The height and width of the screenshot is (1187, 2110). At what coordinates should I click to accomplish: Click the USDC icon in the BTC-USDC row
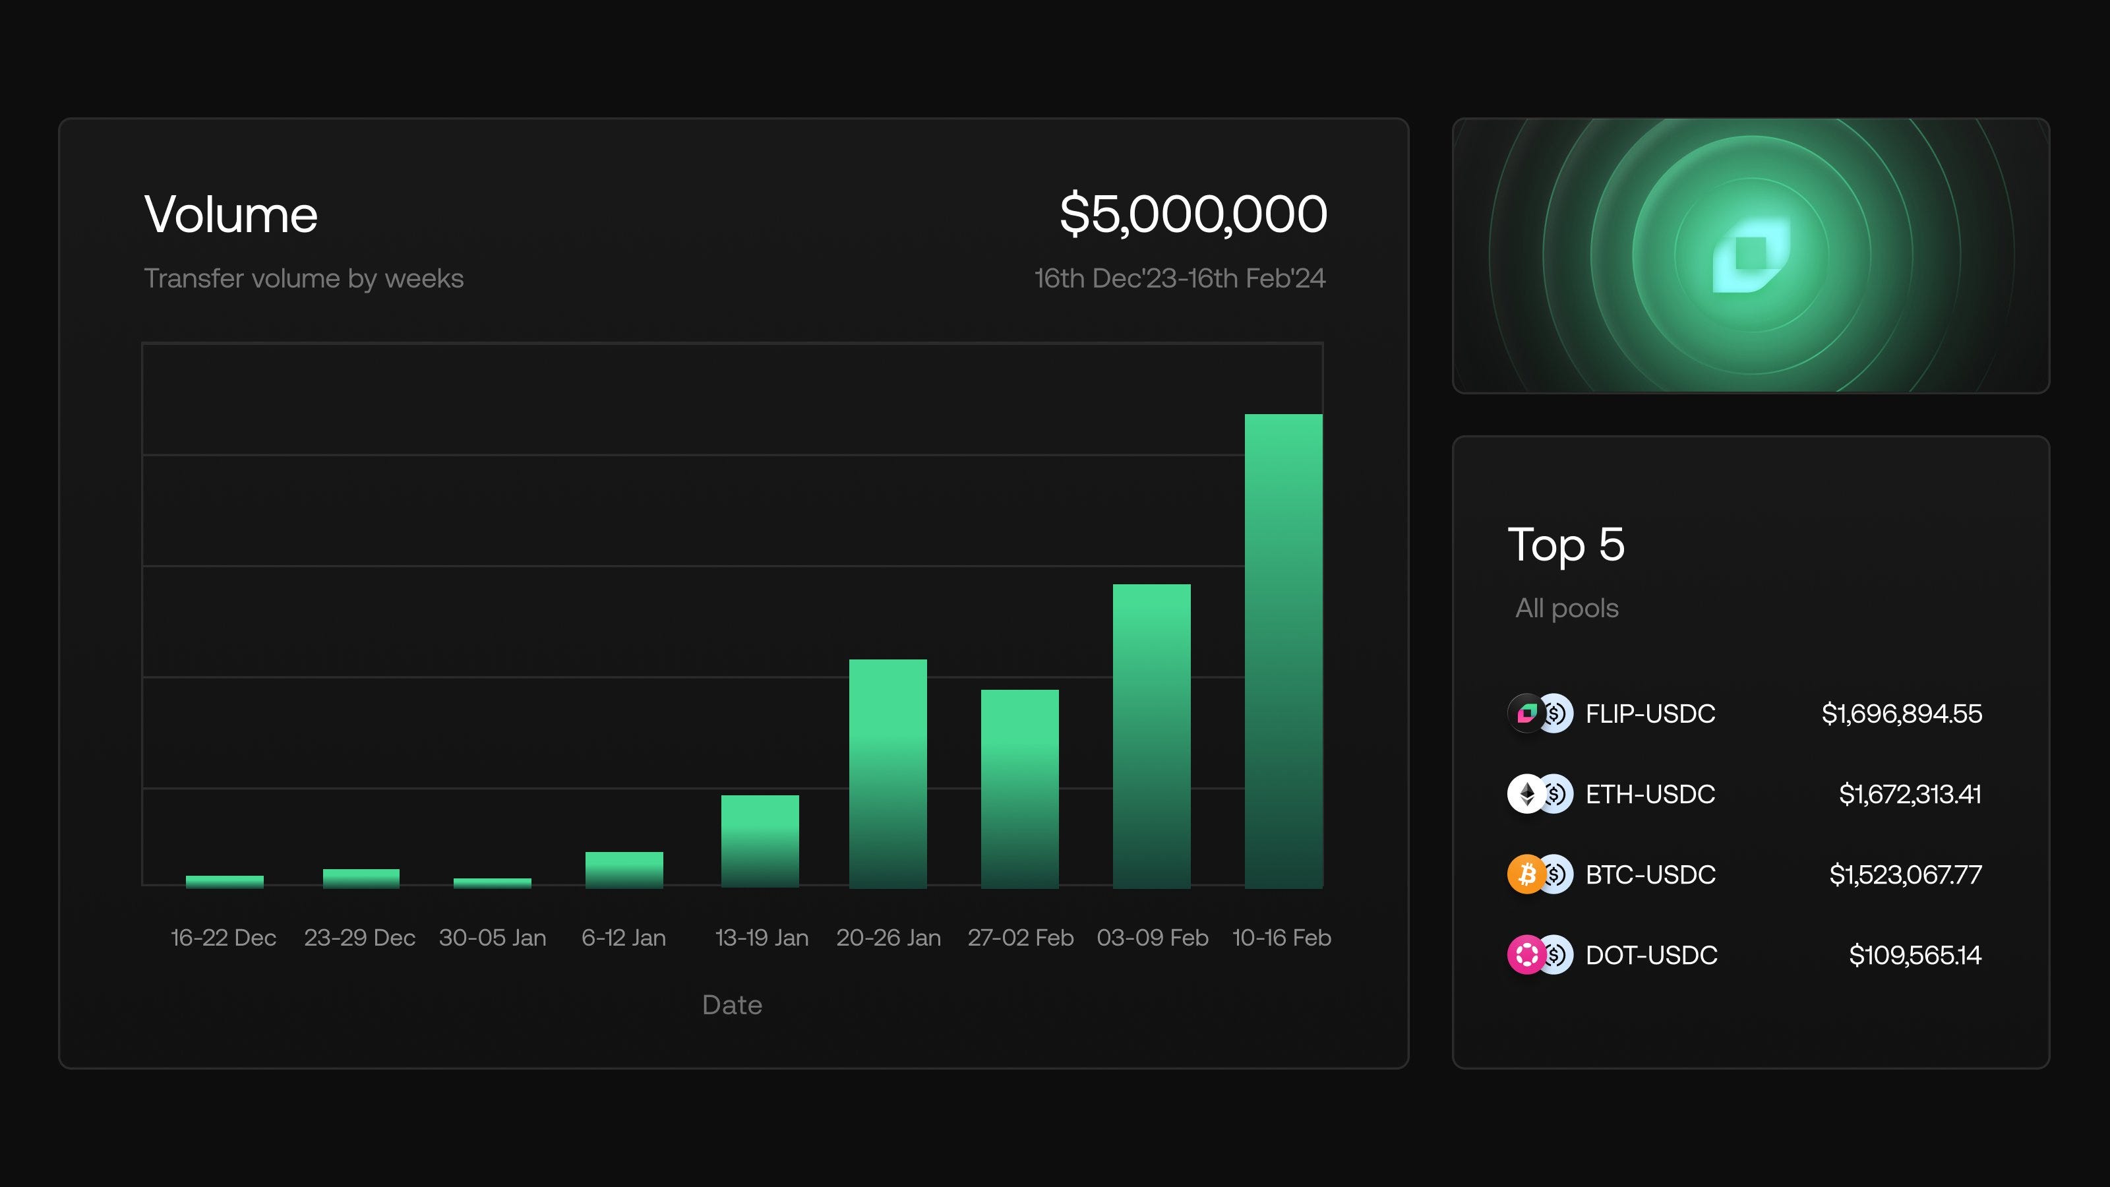coord(1557,874)
